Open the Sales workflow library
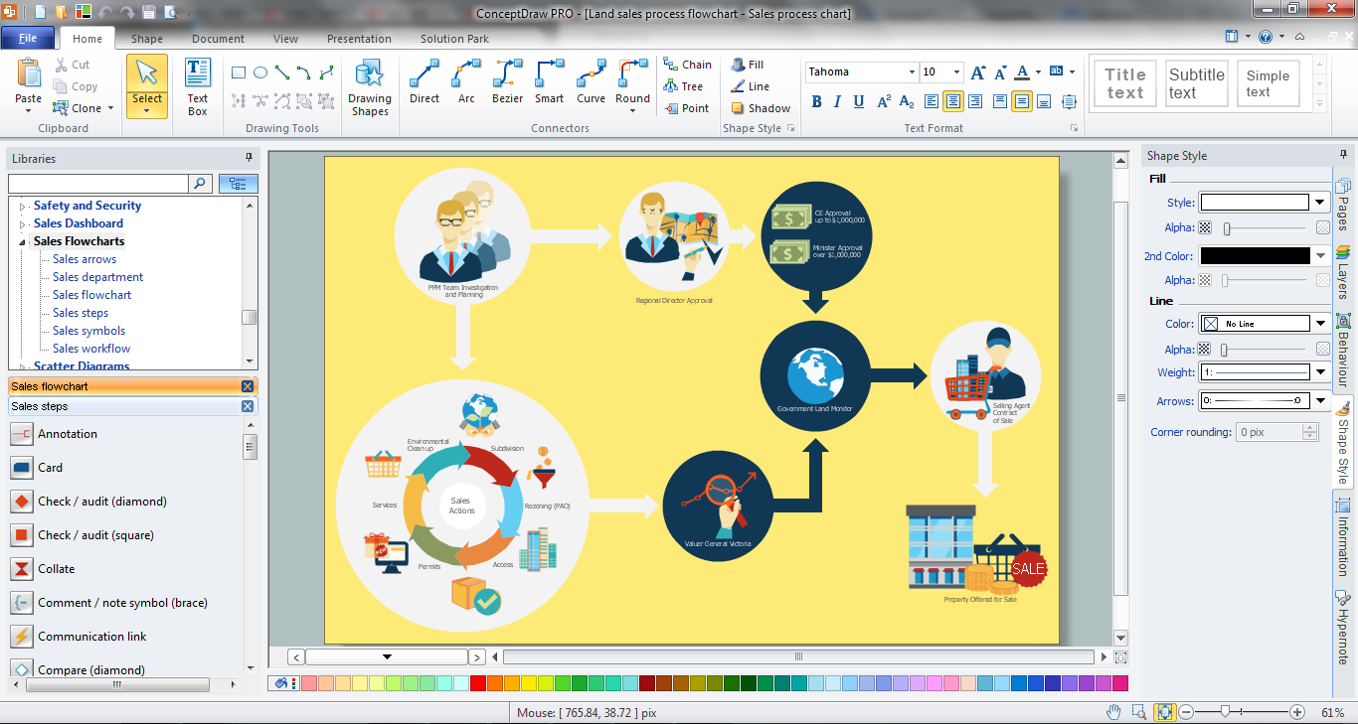 click(91, 349)
